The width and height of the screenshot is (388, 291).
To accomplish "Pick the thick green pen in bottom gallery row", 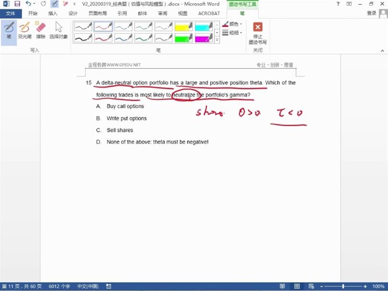I will 143,38.
